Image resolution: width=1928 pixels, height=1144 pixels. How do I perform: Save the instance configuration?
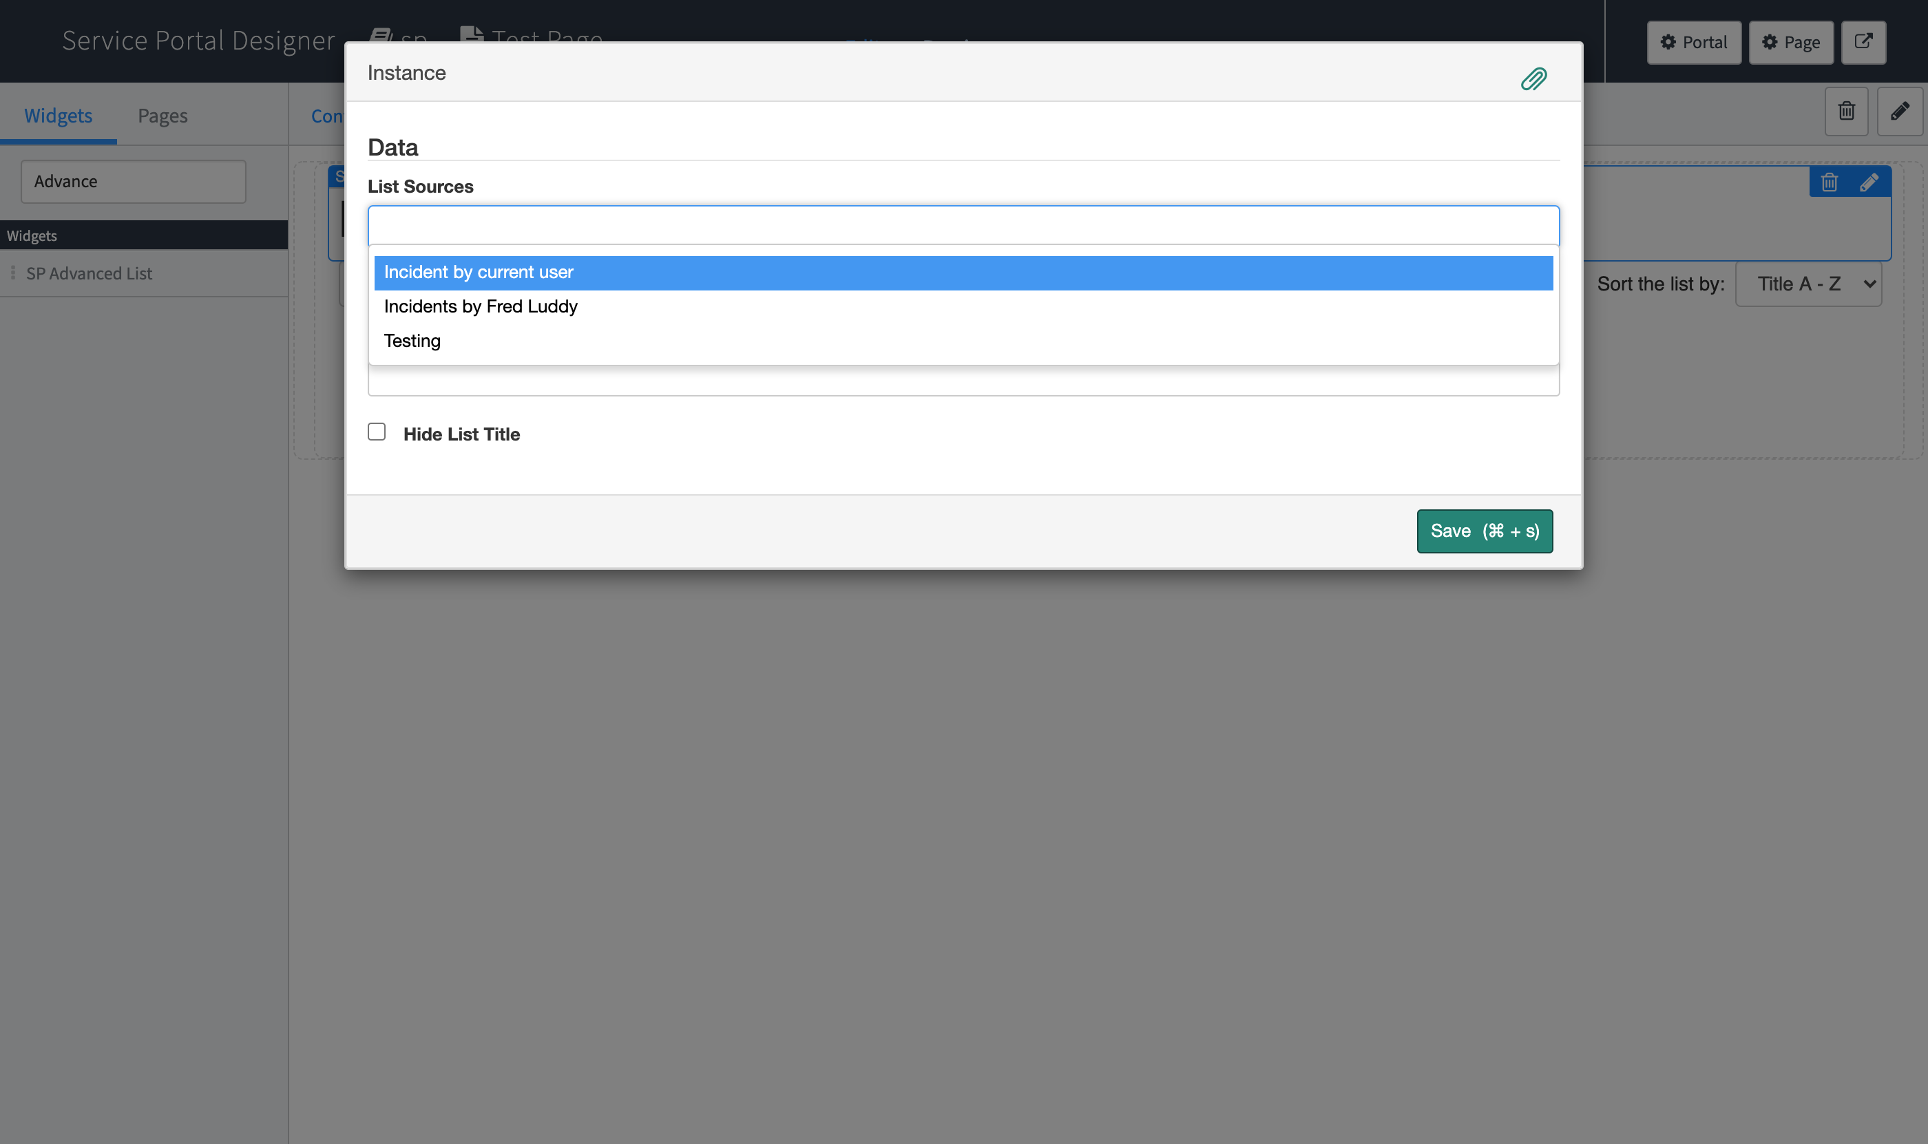click(x=1484, y=531)
